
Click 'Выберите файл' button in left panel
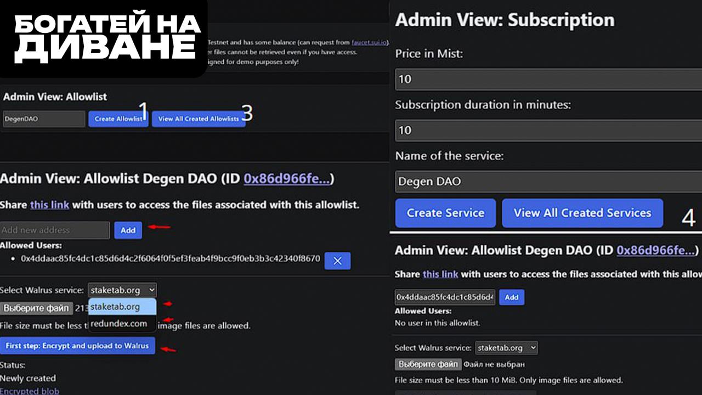coord(36,308)
